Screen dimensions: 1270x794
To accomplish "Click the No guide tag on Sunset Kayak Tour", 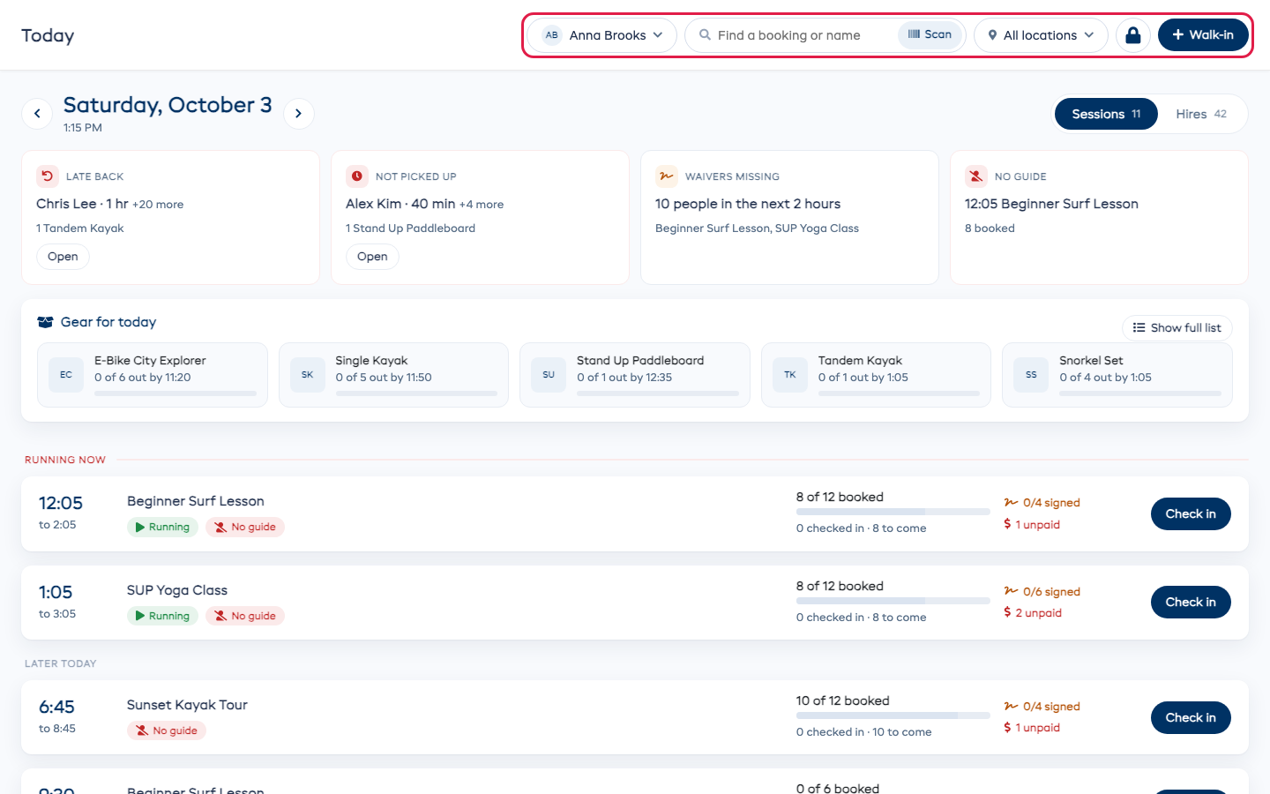I will point(167,730).
